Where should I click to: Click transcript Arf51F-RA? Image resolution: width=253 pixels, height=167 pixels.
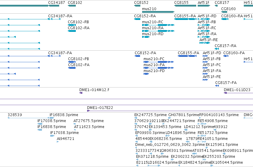pyautogui.click(x=207, y=34)
